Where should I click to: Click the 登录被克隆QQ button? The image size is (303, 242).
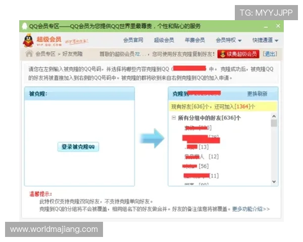[x=78, y=147]
